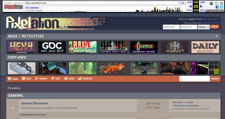This screenshot has height=119, width=225.
Task: Open the Castlevania Commercial Critique banner
Action: pos(144,47)
